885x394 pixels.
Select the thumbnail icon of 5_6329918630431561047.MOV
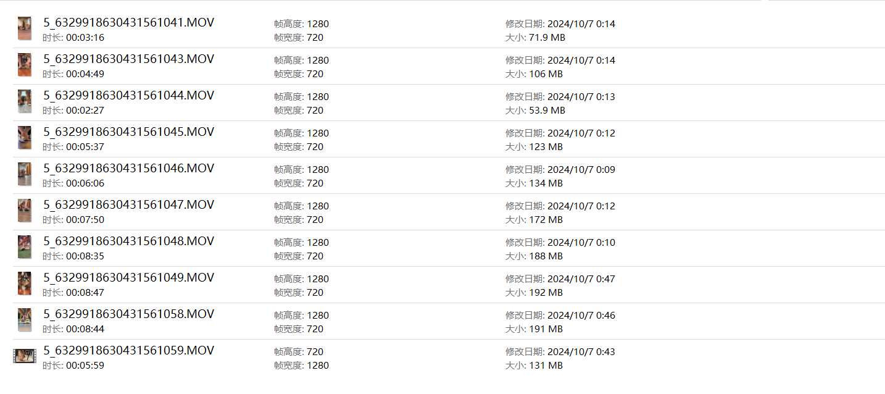25,211
